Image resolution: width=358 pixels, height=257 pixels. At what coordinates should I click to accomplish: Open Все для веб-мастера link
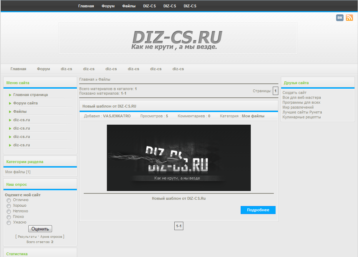pos(302,97)
